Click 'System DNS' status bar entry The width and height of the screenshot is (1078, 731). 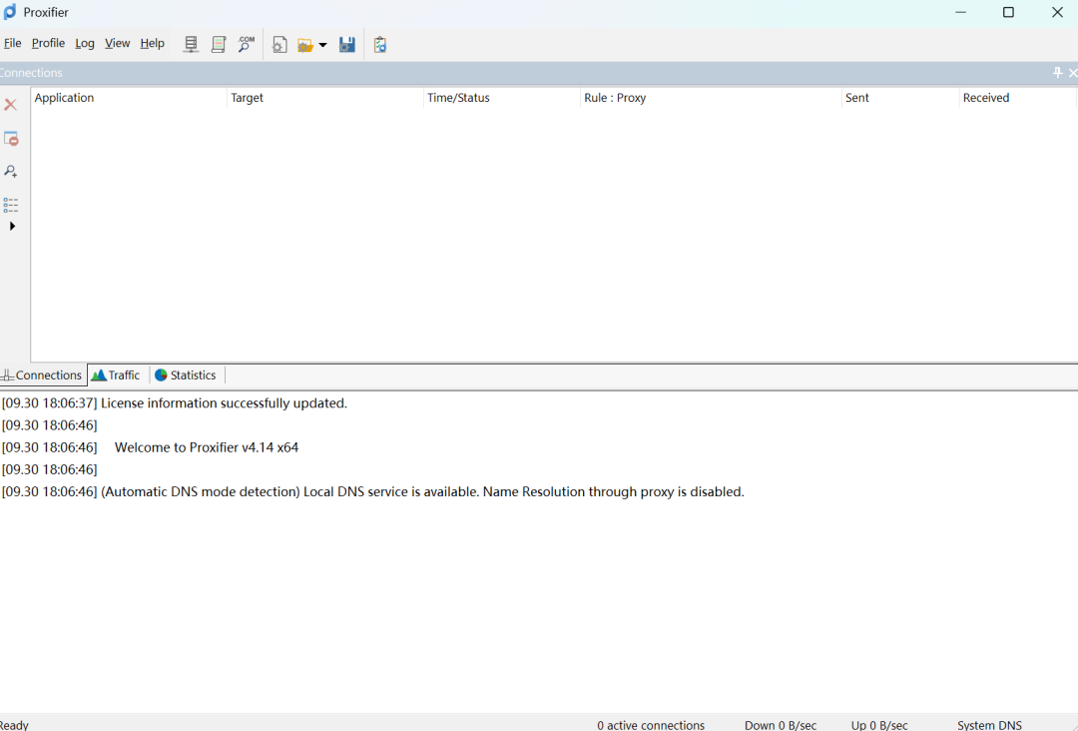pos(989,725)
